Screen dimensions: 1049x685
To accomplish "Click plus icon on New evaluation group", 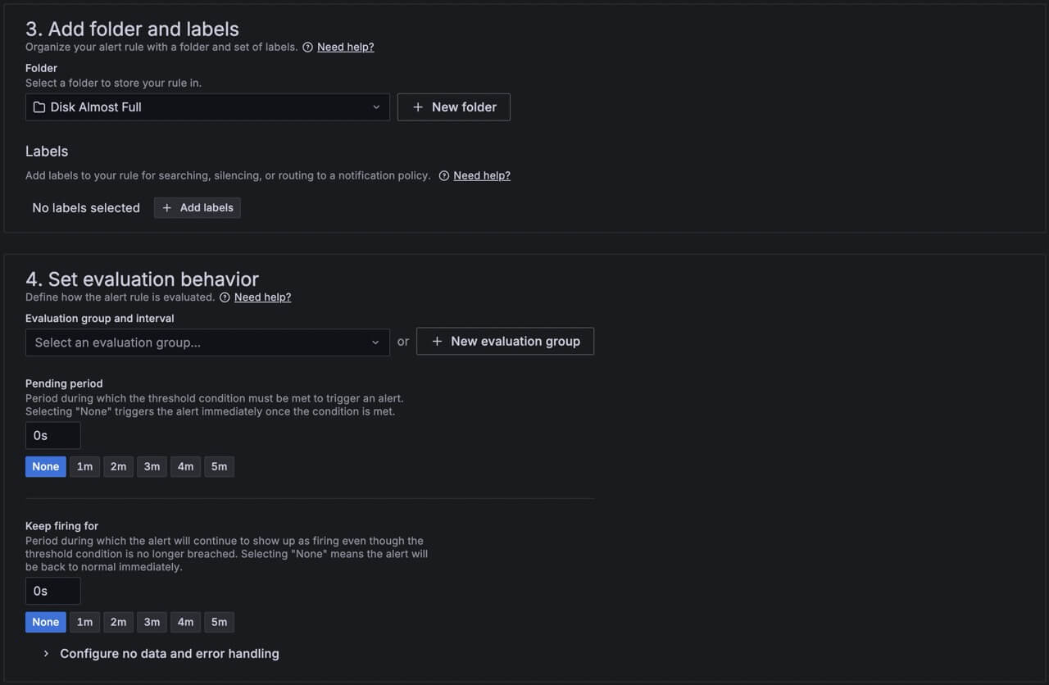I will point(437,342).
